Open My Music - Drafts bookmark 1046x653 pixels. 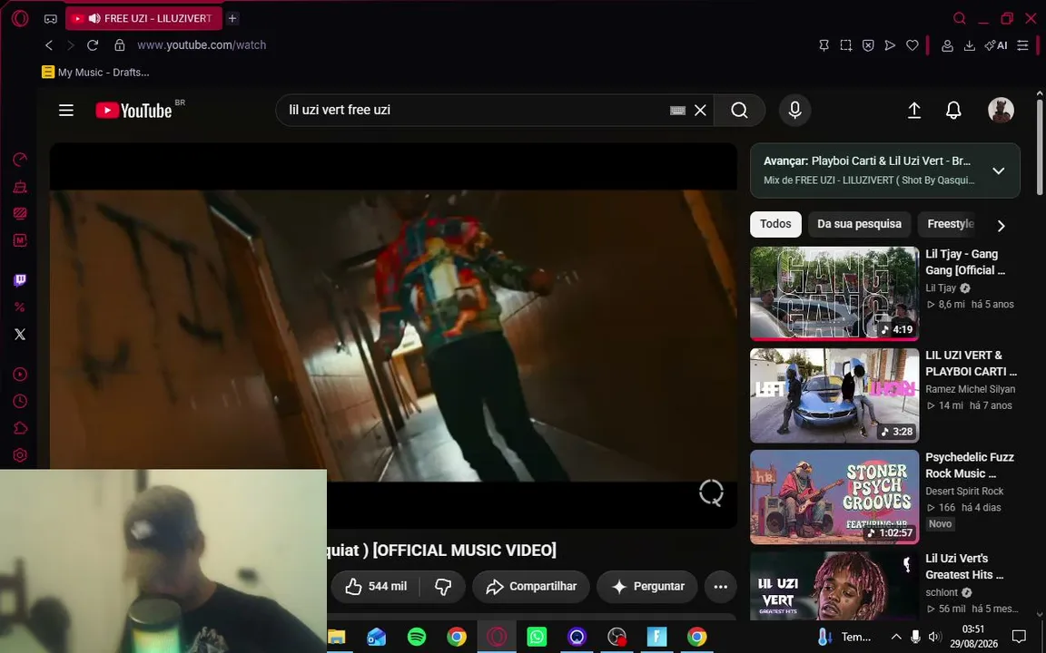tap(95, 72)
